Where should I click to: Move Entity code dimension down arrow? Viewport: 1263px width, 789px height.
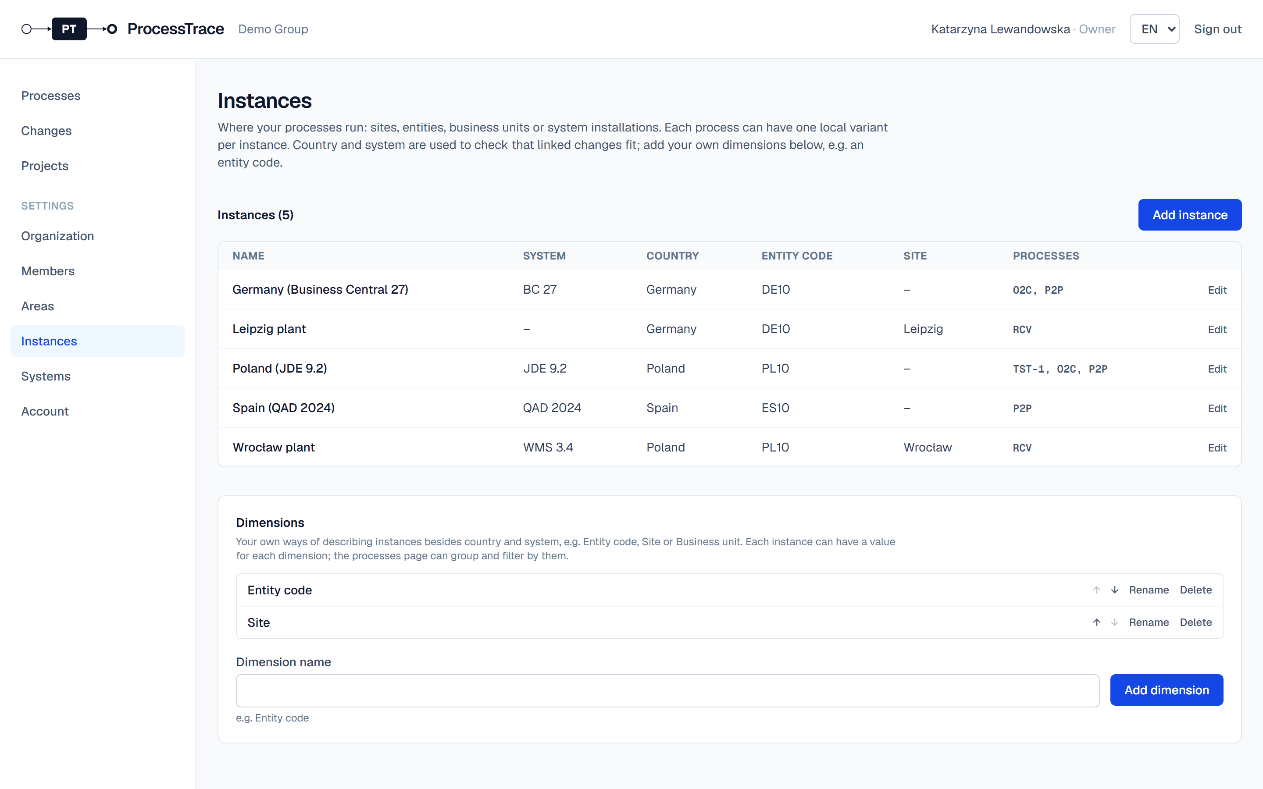pyautogui.click(x=1114, y=590)
